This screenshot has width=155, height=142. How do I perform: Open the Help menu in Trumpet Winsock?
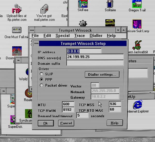point(111,35)
